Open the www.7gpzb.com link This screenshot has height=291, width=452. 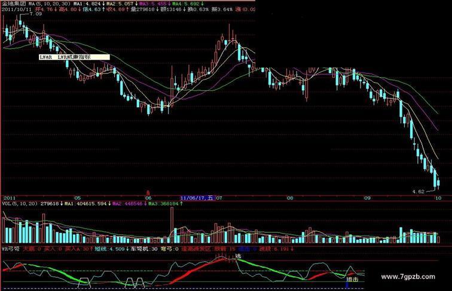point(408,277)
